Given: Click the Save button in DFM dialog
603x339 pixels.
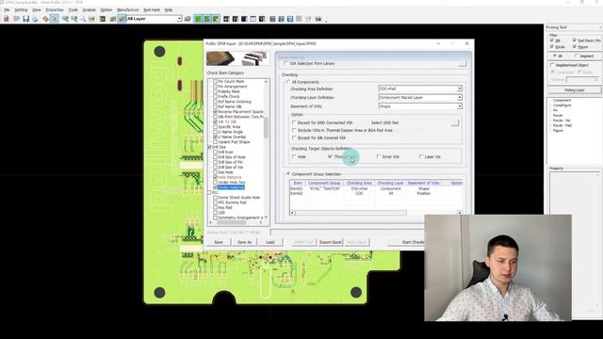Looking at the screenshot, I should pos(219,242).
